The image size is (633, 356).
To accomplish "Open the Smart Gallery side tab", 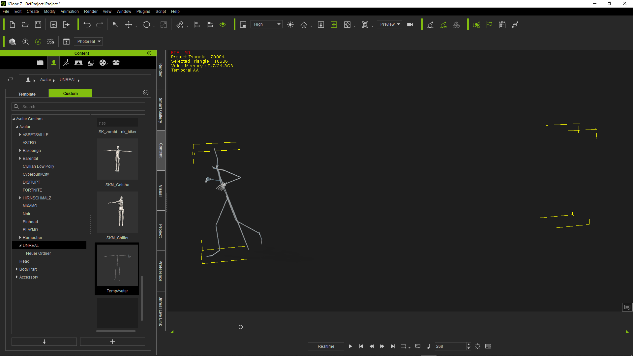I will click(161, 110).
